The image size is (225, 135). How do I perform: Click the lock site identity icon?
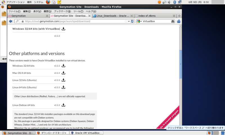[x=22, y=21]
